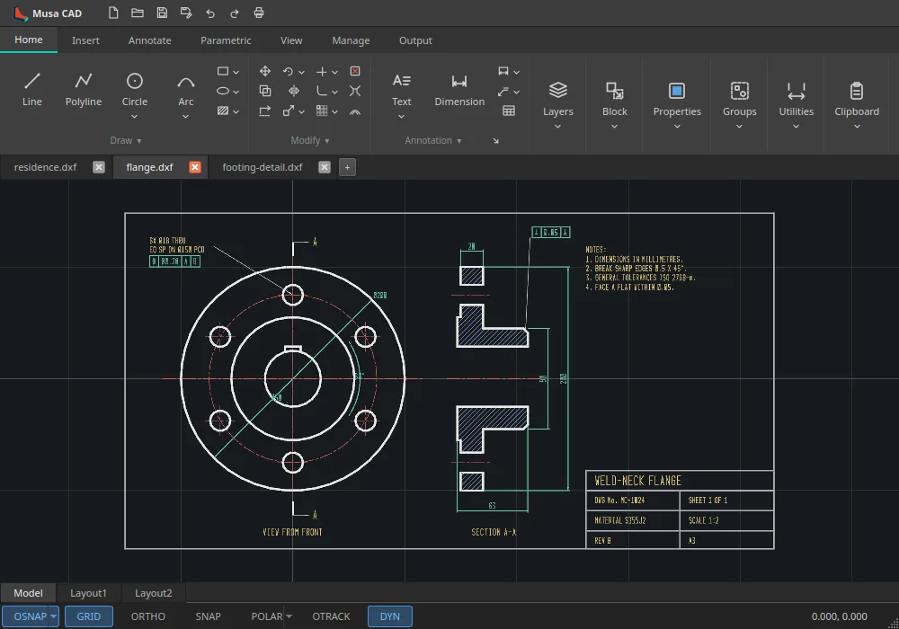Select the Offset tool
Screen dimensions: 899x629
[355, 111]
